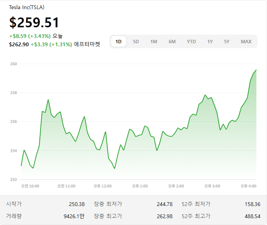Switch chart to 5D range
This screenshot has width=267, height=225.
(136, 41)
